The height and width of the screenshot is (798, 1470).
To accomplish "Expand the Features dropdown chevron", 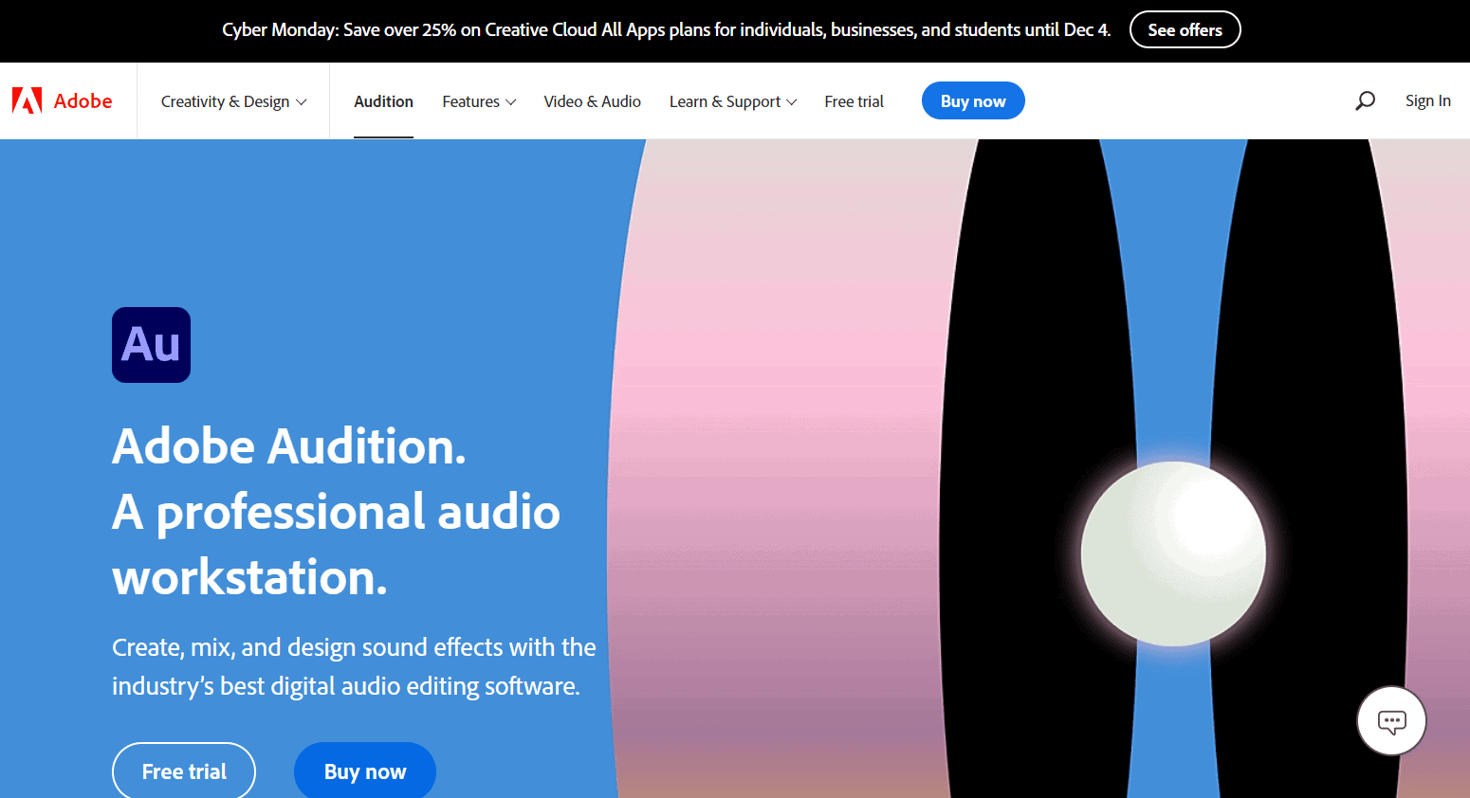I will point(511,101).
